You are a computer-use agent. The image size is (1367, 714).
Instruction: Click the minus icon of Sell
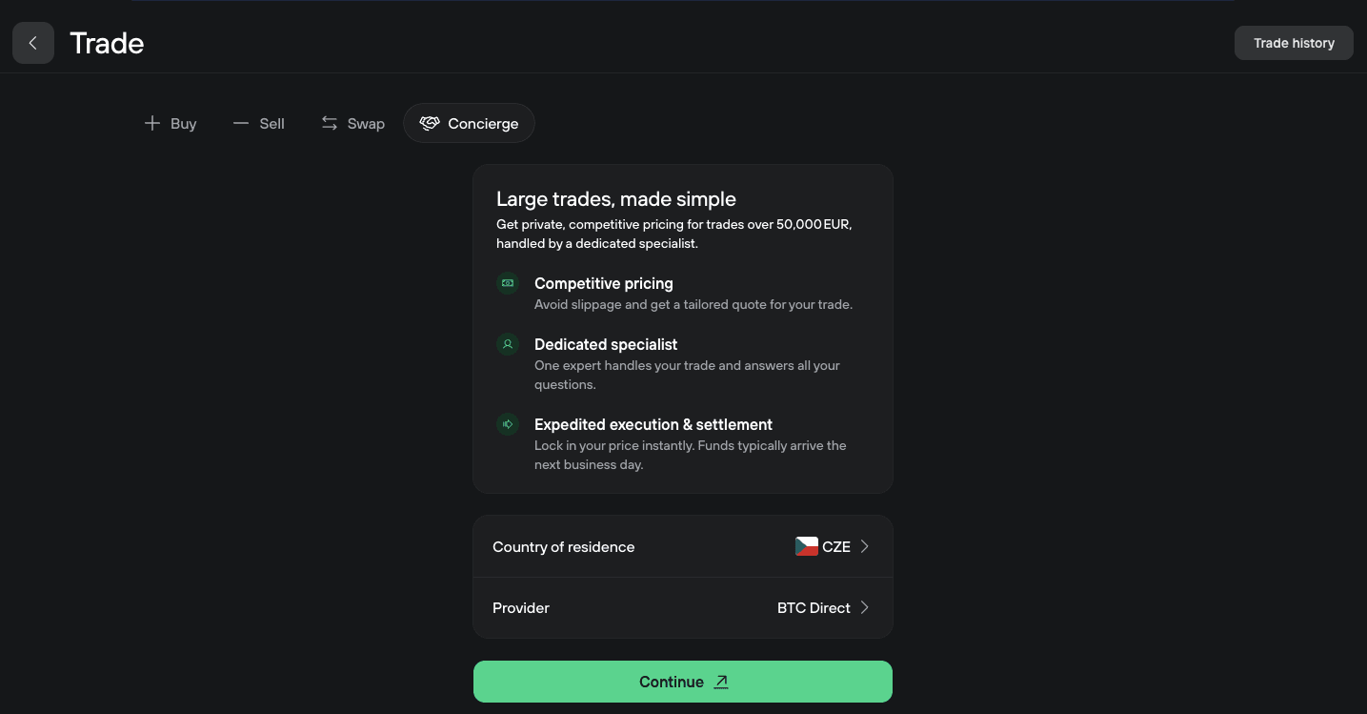pyautogui.click(x=241, y=123)
